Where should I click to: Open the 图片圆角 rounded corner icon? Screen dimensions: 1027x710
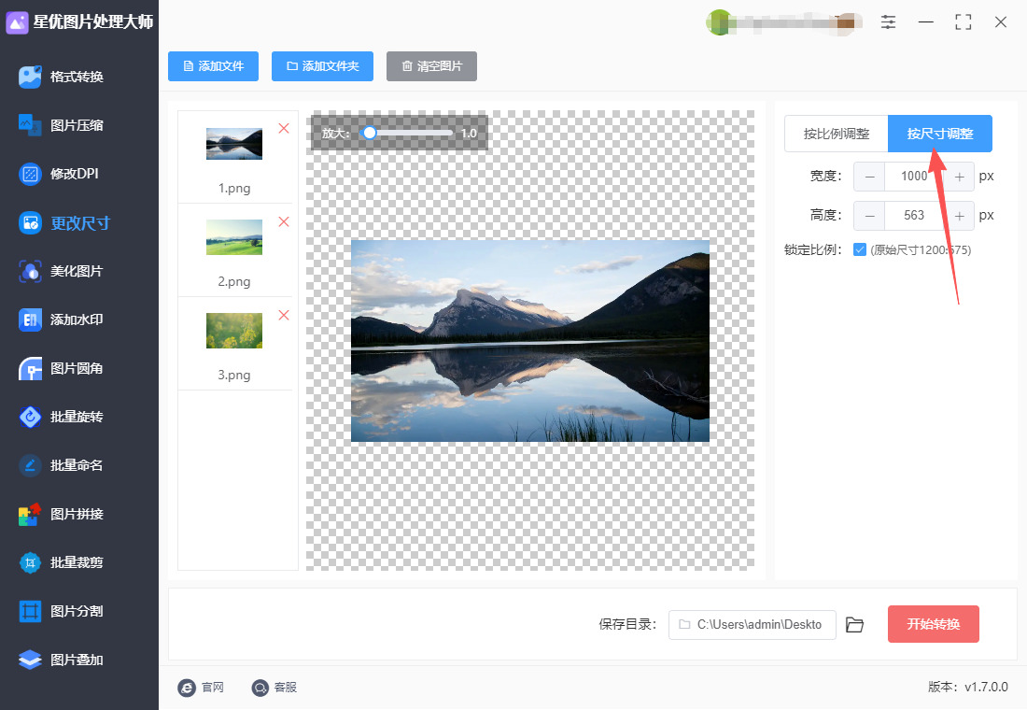click(x=30, y=368)
